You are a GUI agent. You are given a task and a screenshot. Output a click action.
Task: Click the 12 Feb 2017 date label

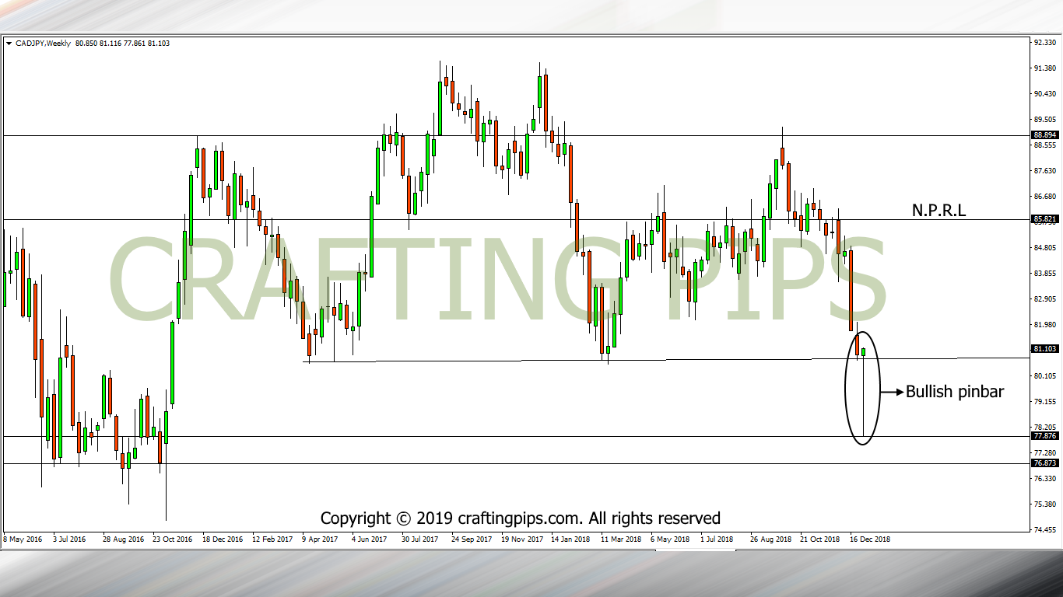point(272,539)
